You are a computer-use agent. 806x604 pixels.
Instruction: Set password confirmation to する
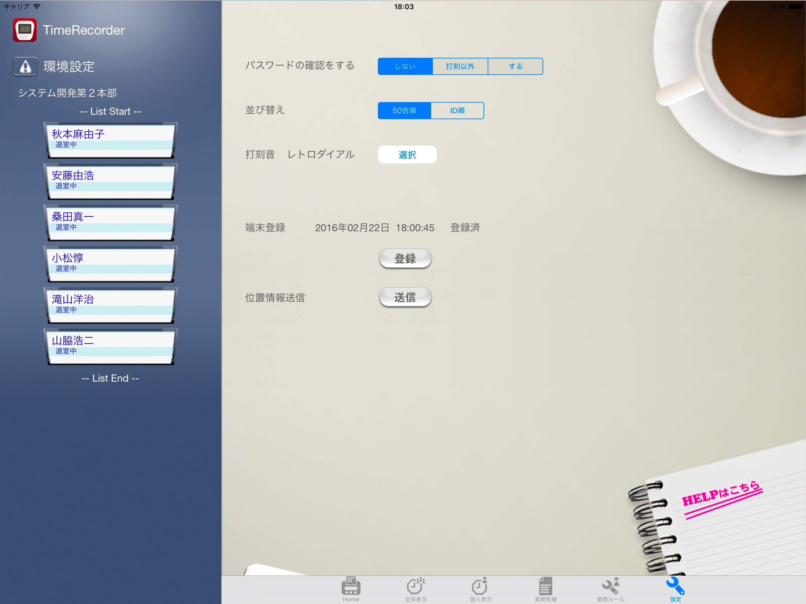515,66
